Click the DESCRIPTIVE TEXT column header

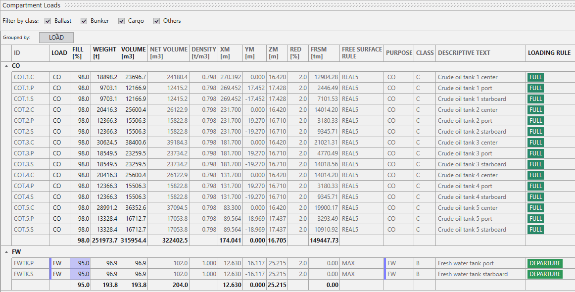480,53
